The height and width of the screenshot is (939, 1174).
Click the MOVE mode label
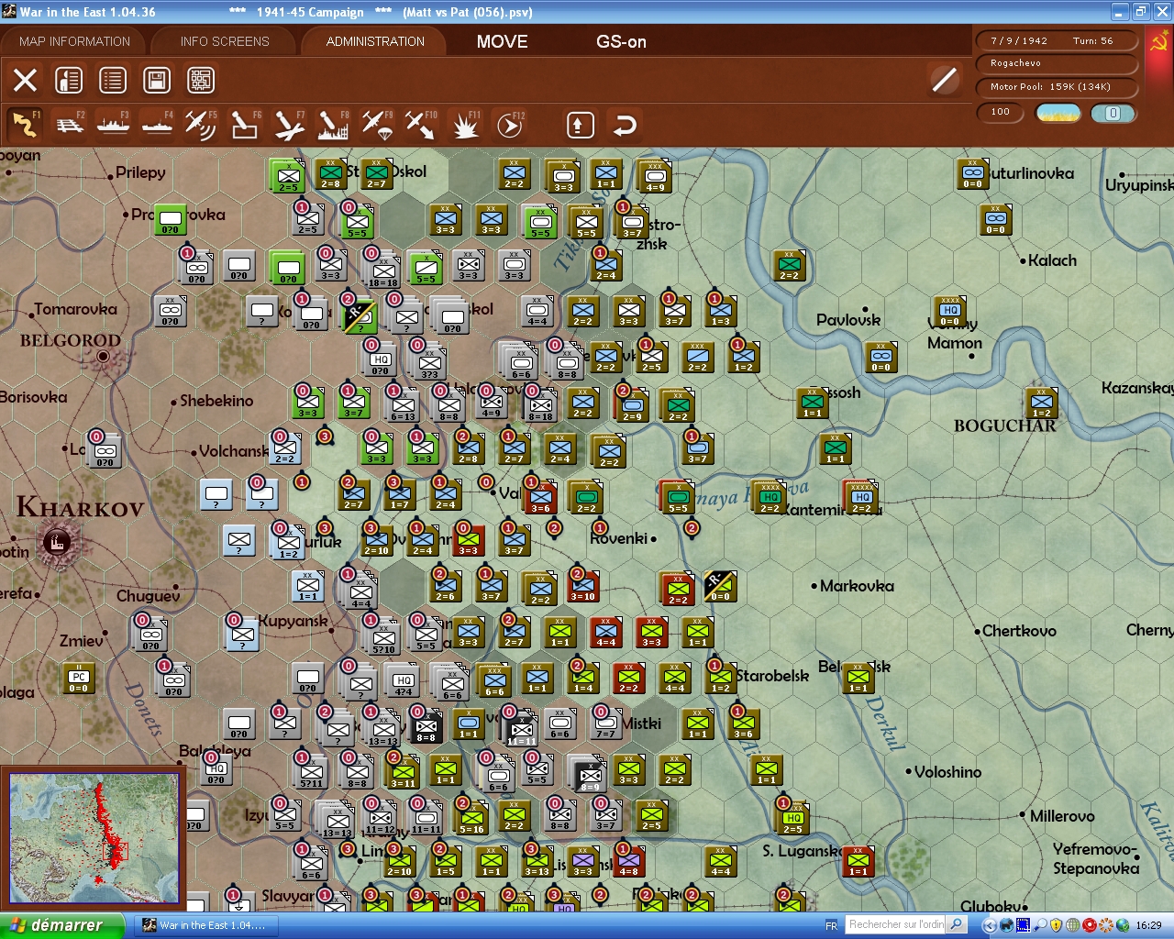point(503,41)
